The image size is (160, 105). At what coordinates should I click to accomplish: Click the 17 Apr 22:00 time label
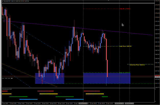click(37, 103)
